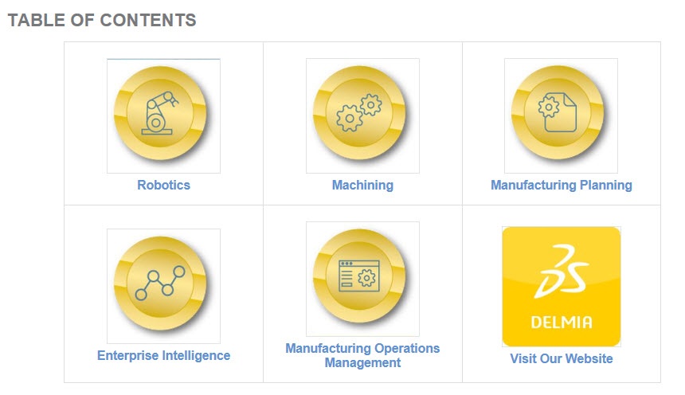685x395 pixels.
Task: Click the gear on the Manufacturing Planning document
Action: pyautogui.click(x=549, y=106)
